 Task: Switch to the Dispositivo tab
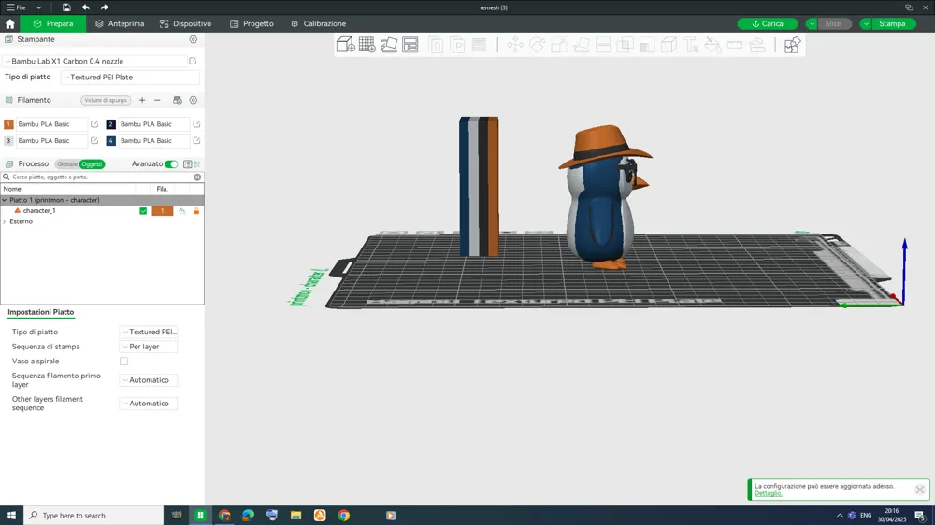click(185, 24)
